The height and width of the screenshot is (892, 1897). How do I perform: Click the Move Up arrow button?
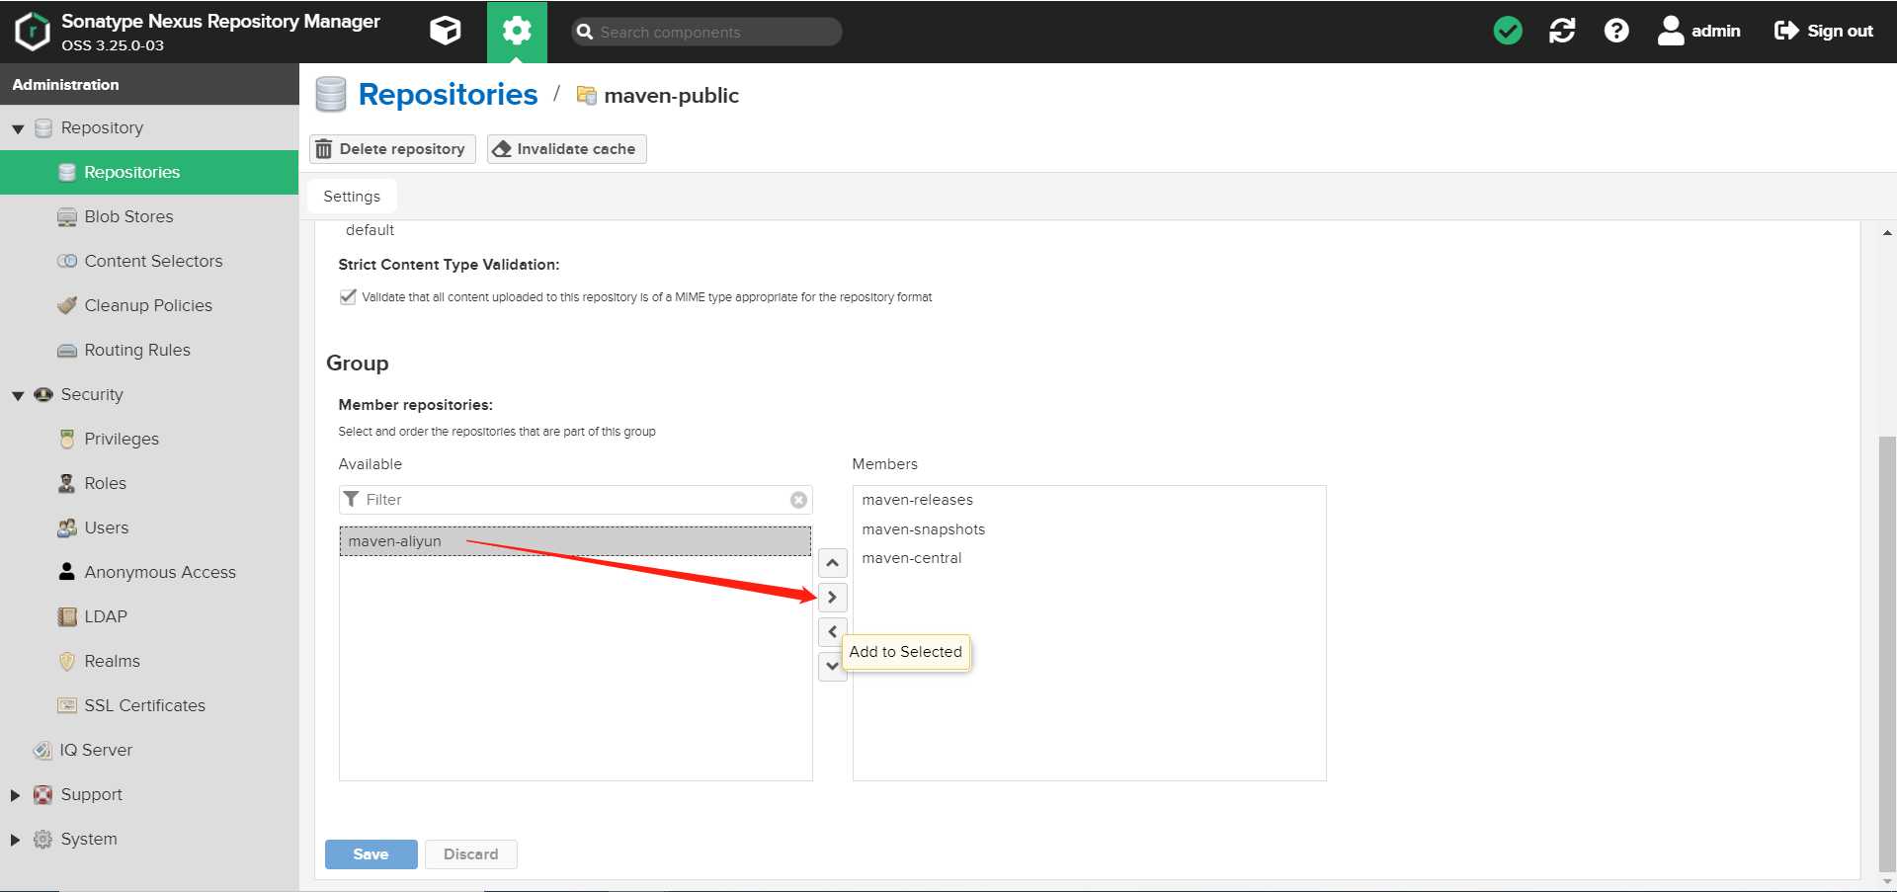pyautogui.click(x=833, y=563)
